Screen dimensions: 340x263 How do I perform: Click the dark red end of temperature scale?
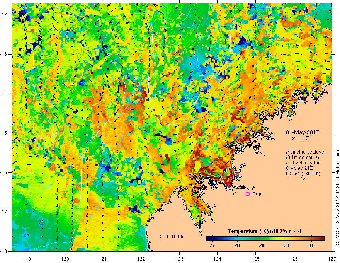tap(322, 238)
